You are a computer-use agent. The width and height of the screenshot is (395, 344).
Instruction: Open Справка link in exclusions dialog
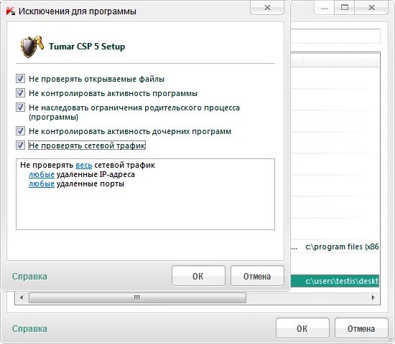click(x=29, y=277)
